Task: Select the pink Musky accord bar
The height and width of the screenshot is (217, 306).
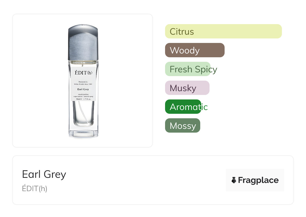Action: 187,88
